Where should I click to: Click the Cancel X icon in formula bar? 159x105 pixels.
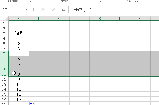point(43,10)
